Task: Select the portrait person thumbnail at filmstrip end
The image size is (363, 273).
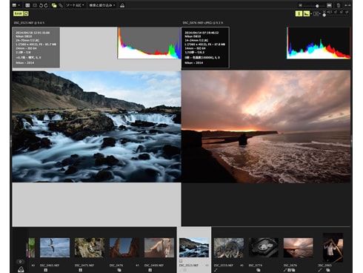Action: pyautogui.click(x=333, y=248)
